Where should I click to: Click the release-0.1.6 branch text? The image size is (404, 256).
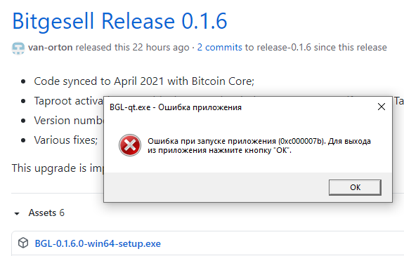click(x=284, y=47)
